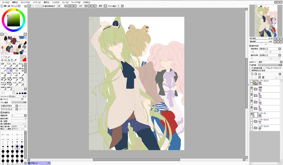The width and height of the screenshot is (283, 165).
Task: Open the 画材効果 effect dropdown
Action: pos(280,55)
